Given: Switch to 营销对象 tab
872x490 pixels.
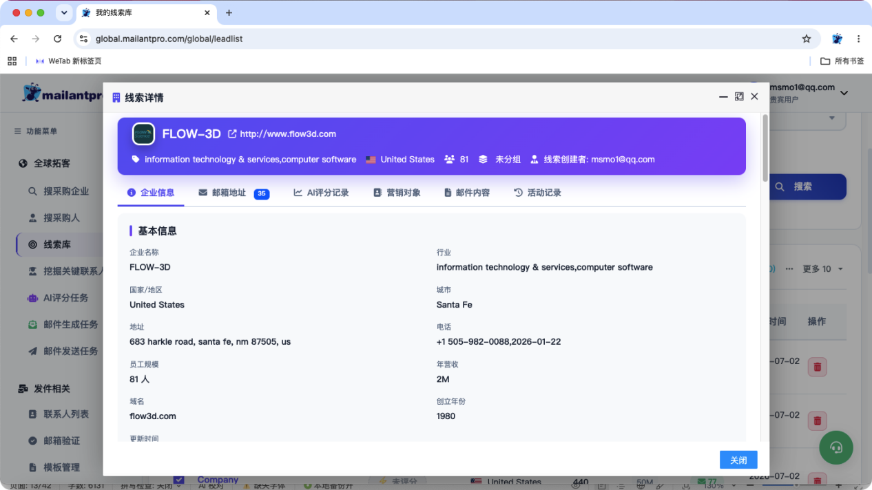Looking at the screenshot, I should pos(397,193).
